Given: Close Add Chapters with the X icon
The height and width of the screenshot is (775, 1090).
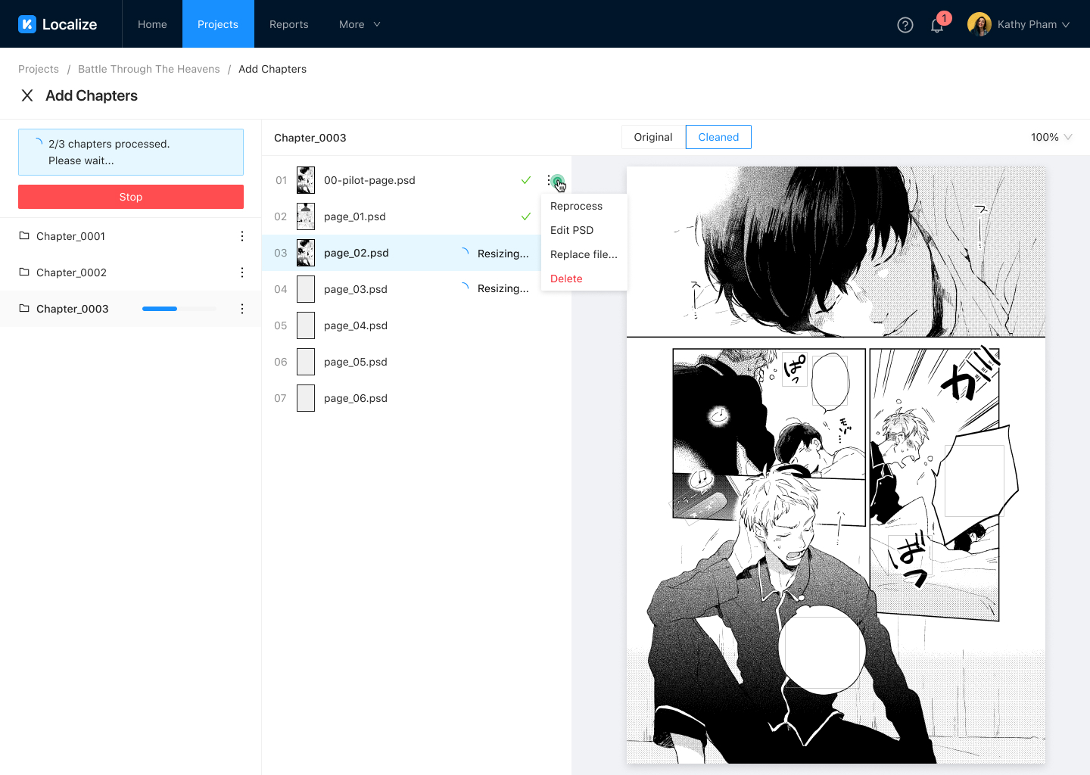Looking at the screenshot, I should tap(27, 95).
